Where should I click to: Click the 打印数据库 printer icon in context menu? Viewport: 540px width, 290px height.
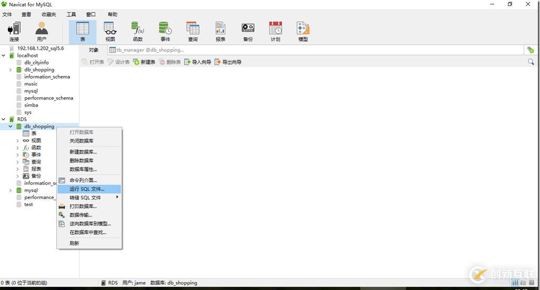[62, 206]
